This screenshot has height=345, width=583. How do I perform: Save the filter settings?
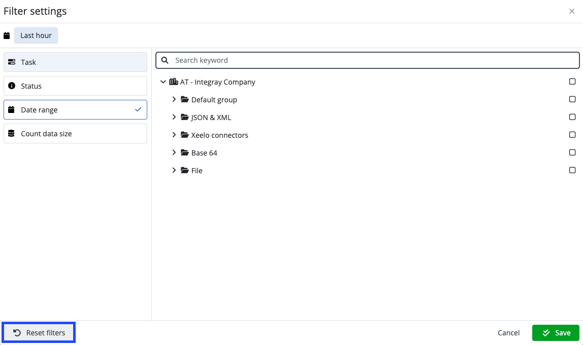pos(556,333)
